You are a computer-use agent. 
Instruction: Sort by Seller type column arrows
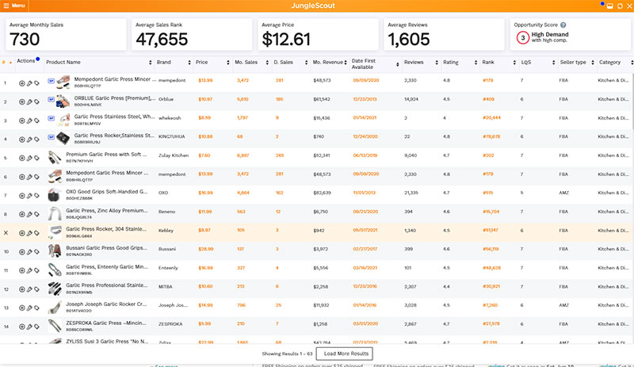(593, 63)
